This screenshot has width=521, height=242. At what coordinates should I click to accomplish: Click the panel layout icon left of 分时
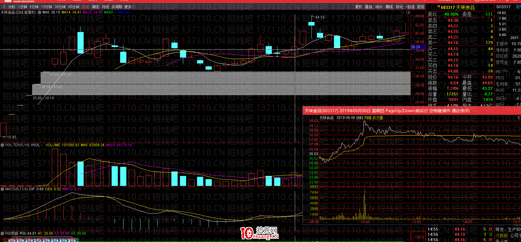pyautogui.click(x=4, y=7)
